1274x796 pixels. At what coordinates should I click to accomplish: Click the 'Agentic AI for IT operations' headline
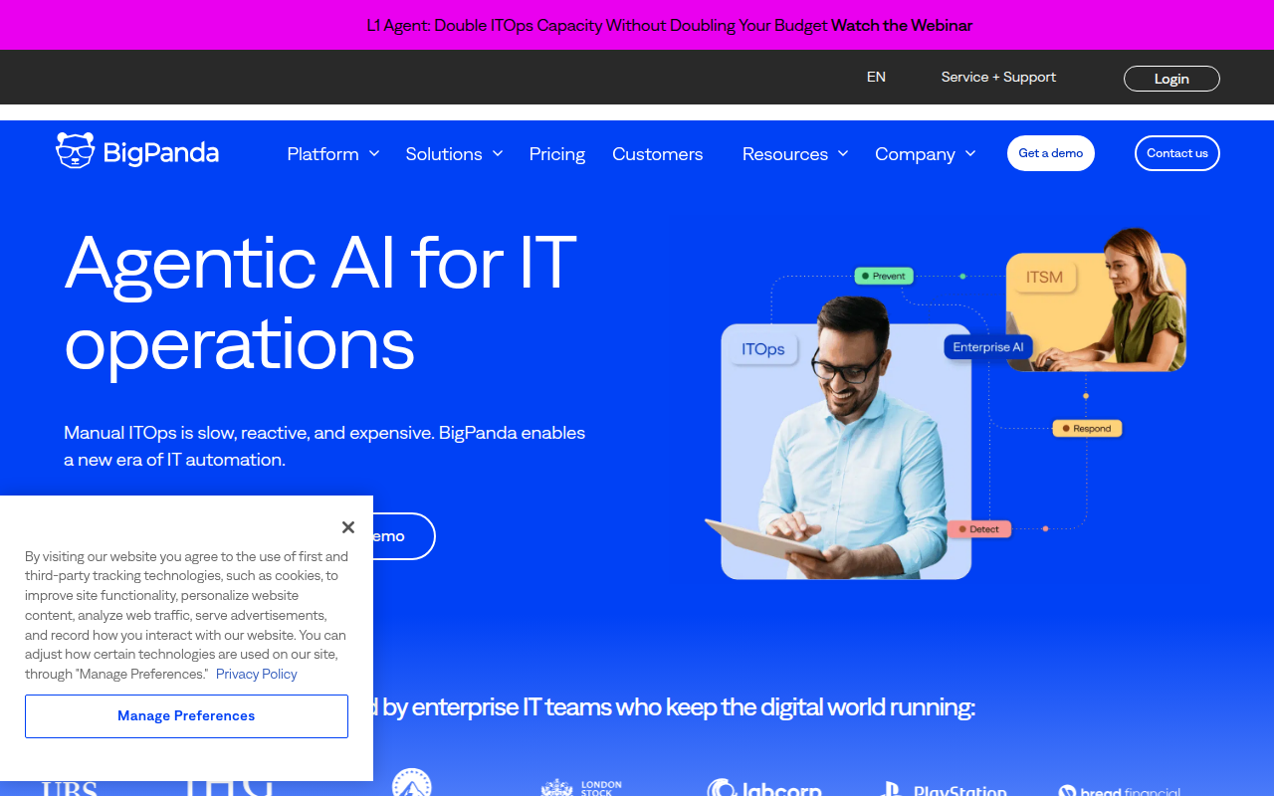tap(320, 302)
